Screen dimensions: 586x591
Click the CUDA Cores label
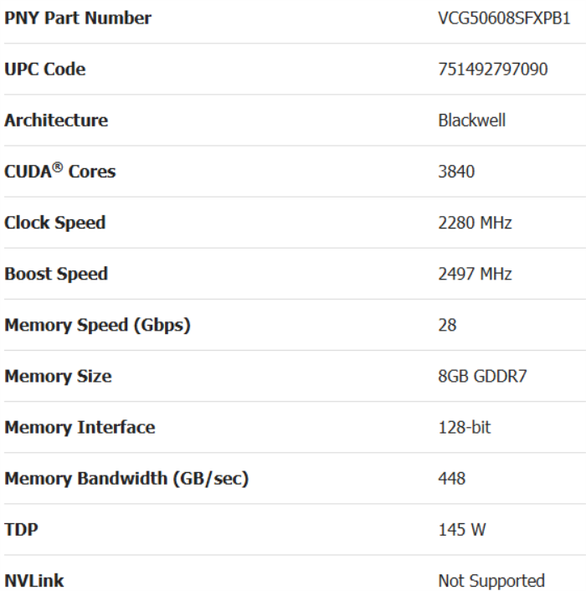tap(59, 172)
